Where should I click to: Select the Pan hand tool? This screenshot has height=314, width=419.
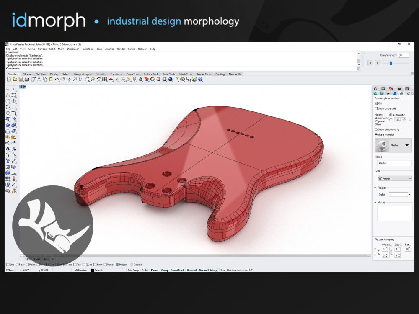[x=62, y=79]
